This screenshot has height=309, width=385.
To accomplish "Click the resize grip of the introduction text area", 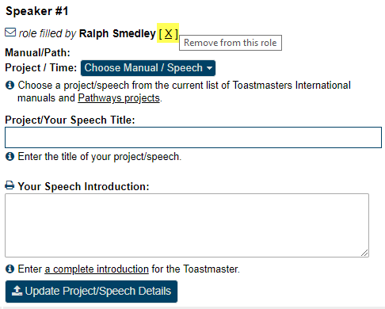I will point(364,253).
